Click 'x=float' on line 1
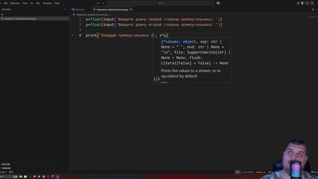 pyautogui.click(x=93, y=19)
